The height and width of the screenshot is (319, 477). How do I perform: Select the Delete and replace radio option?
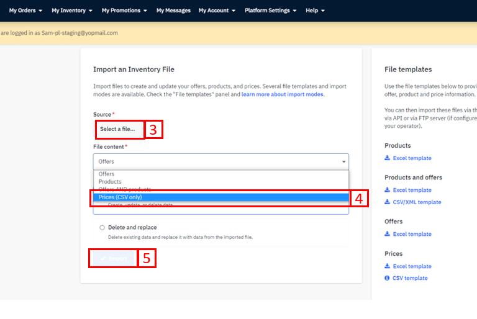pos(102,228)
